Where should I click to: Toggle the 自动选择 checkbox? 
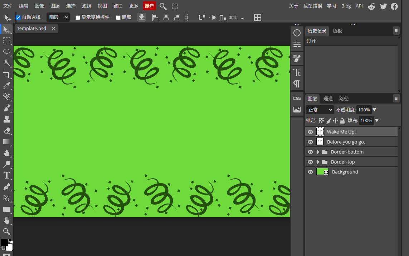pyautogui.click(x=18, y=18)
